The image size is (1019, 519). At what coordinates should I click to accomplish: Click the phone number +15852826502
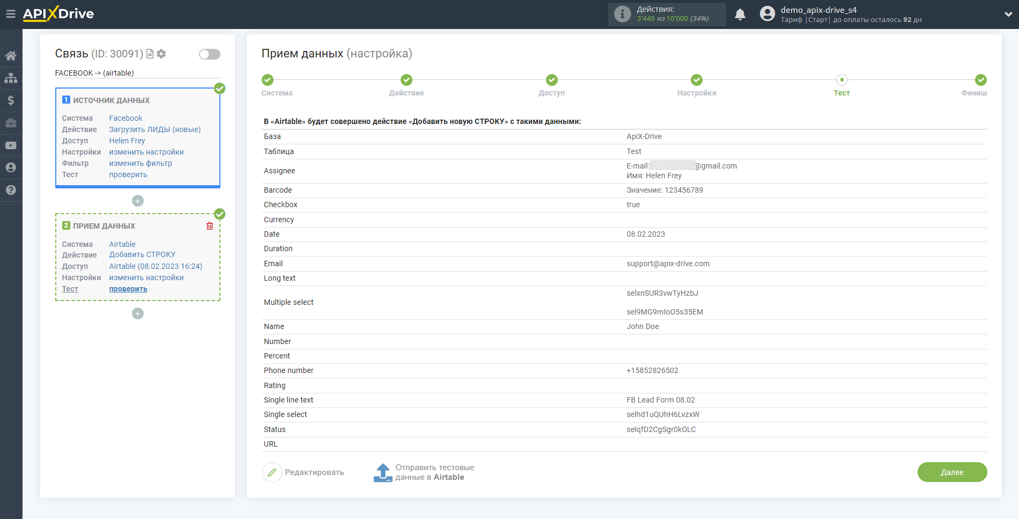click(652, 370)
